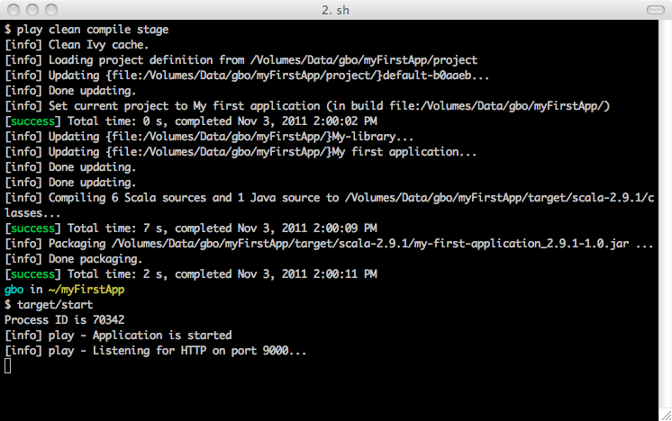The image size is (672, 421).
Task: Click the "Set current project" line
Action: coord(307,106)
